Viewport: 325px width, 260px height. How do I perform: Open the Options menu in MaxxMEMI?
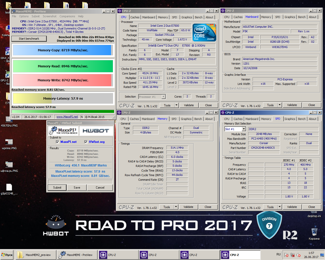click(24, 16)
